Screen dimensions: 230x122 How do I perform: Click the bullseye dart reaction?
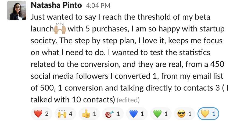(x=113, y=114)
